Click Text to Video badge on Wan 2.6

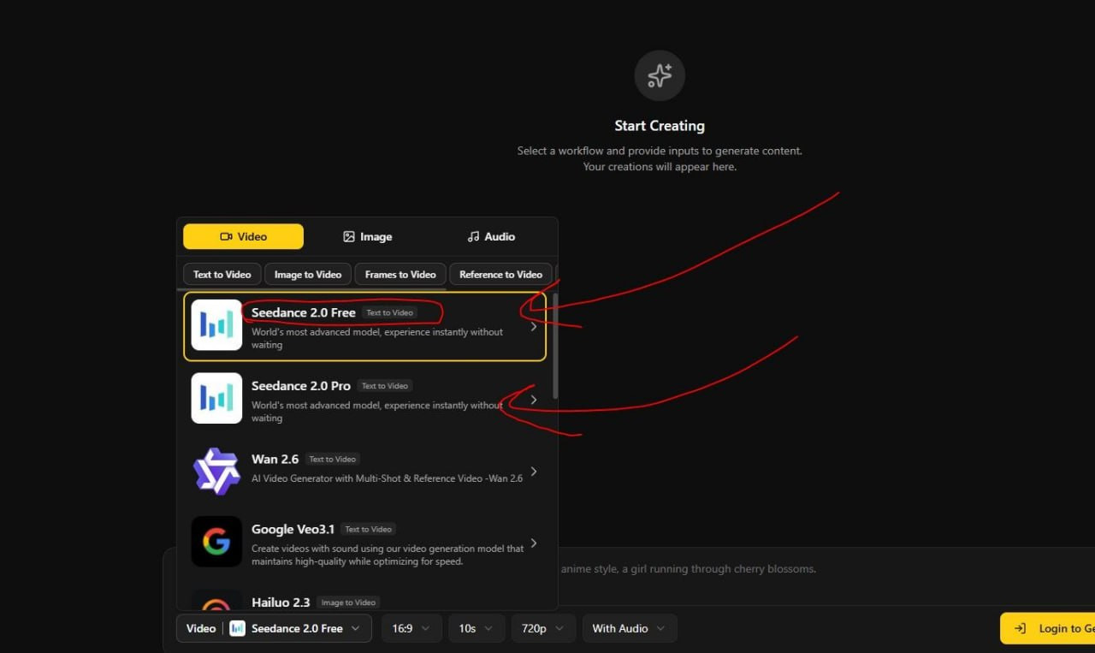click(333, 460)
